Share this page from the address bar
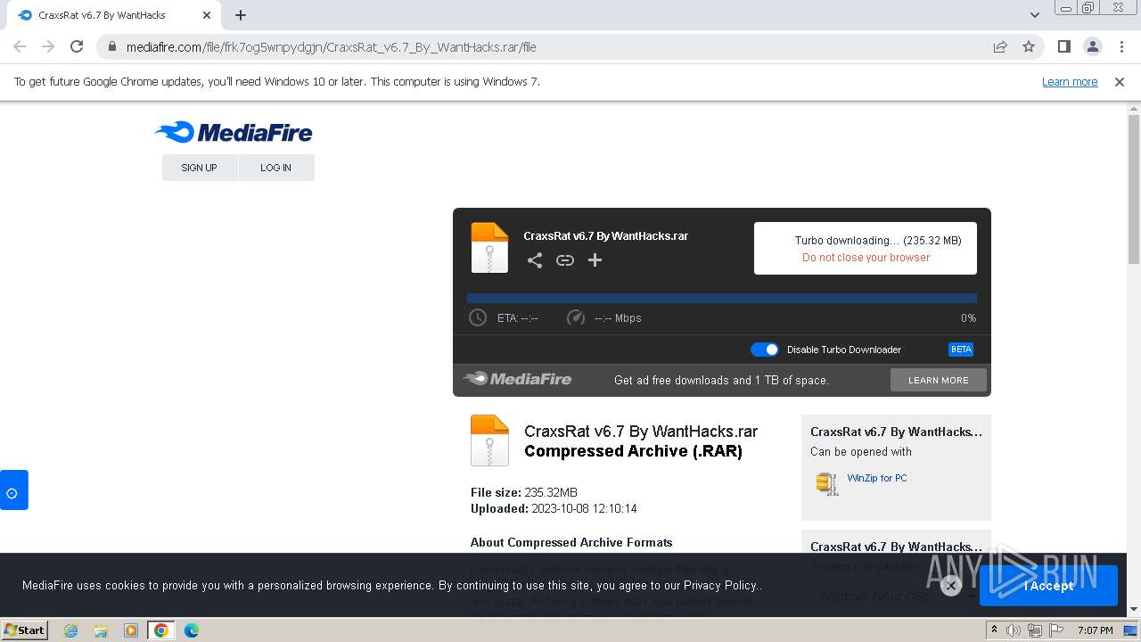Image resolution: width=1141 pixels, height=642 pixels. [x=1000, y=46]
